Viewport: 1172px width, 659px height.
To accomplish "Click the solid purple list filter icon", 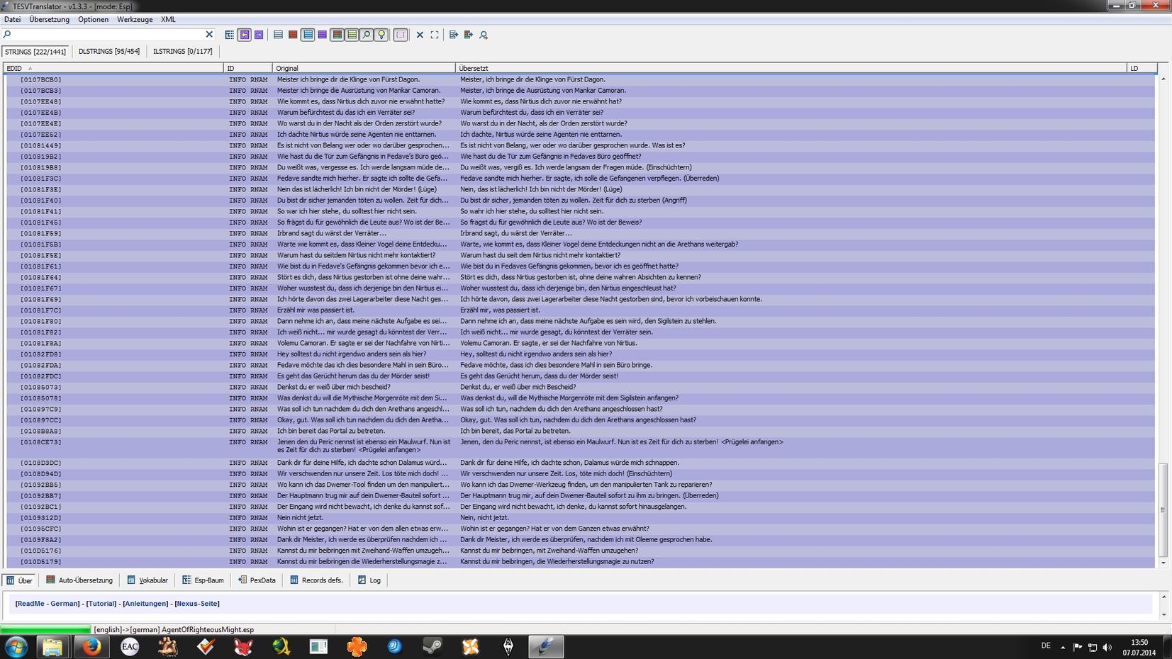I will (322, 35).
